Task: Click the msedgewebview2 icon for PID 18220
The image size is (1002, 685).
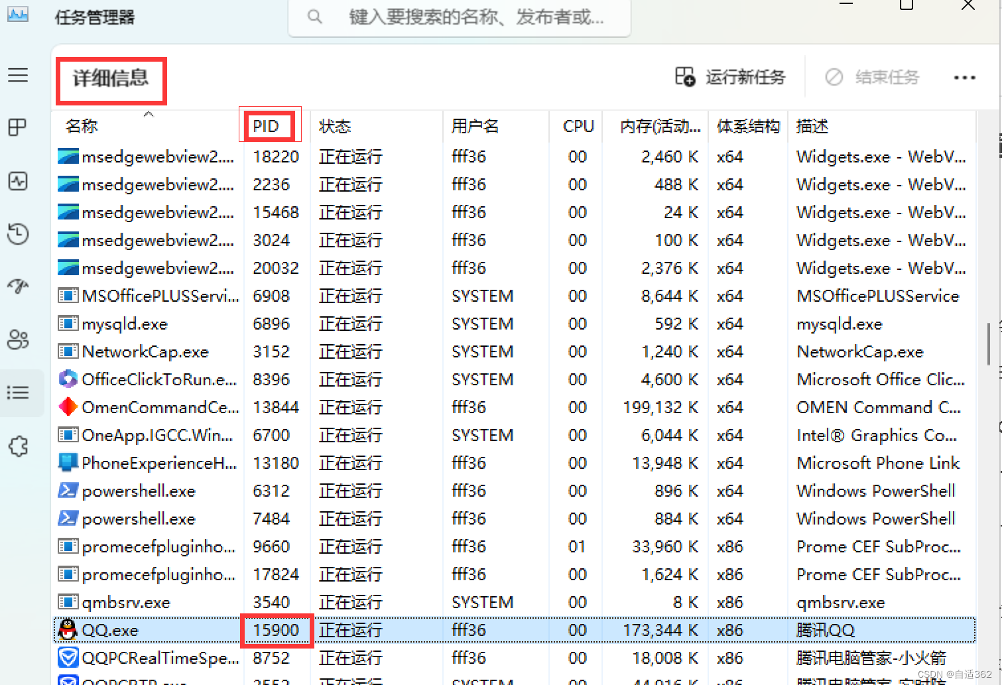Action: tap(68, 156)
